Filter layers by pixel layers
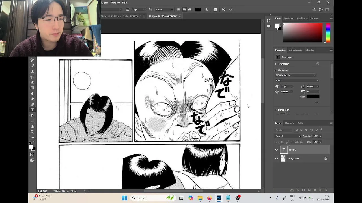362x203 pixels. click(x=296, y=130)
